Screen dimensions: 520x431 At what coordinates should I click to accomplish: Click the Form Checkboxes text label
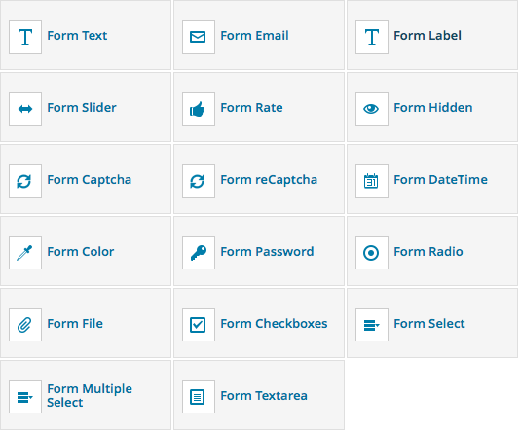pos(274,324)
